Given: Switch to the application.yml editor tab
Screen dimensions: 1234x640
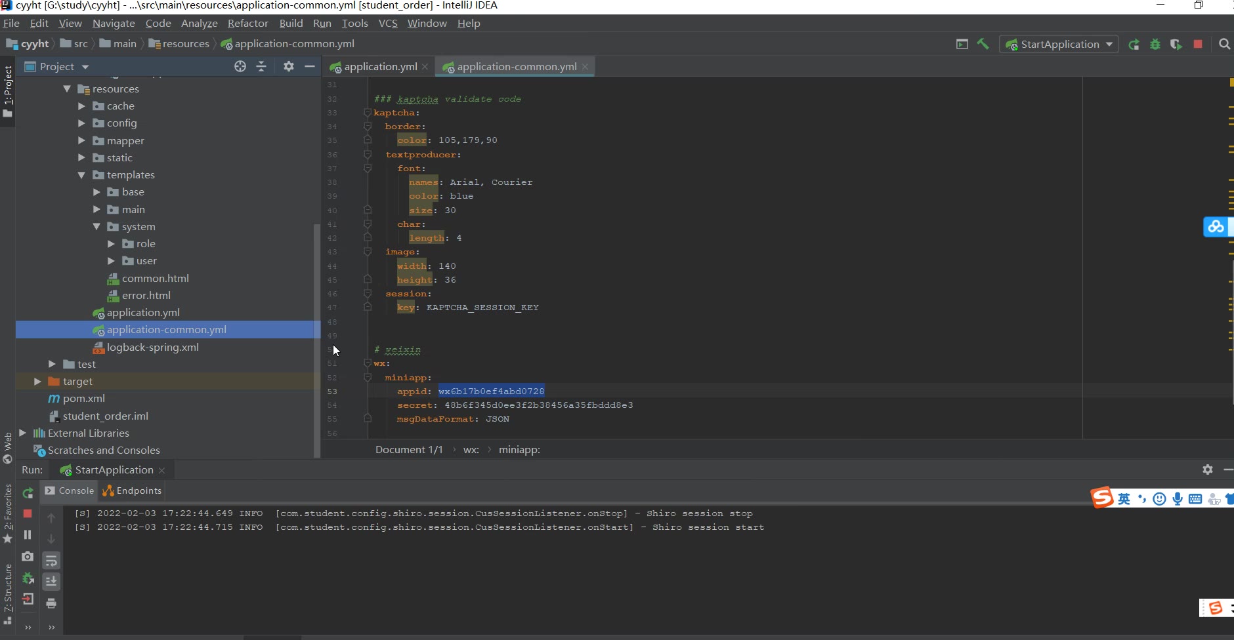Looking at the screenshot, I should coord(380,66).
